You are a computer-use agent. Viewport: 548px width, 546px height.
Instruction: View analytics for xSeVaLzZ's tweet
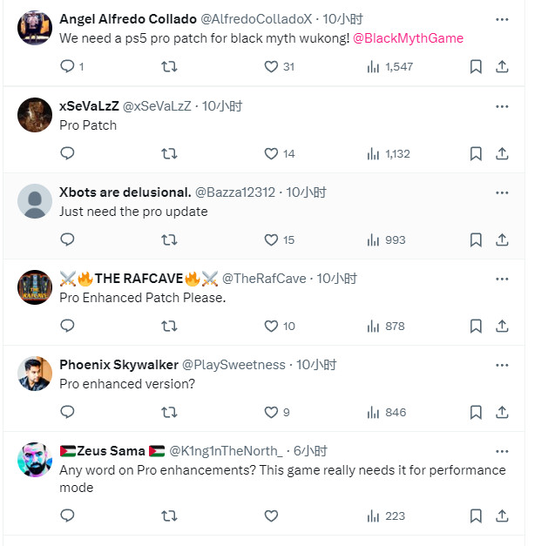[x=374, y=153]
